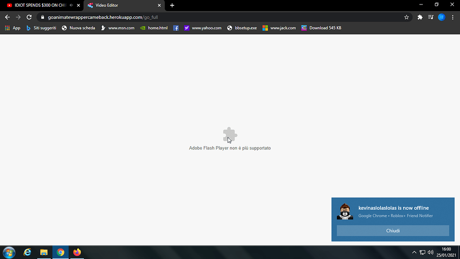Click the show hidden icons arrow in tray
Viewport: 460px width, 259px height.
point(414,252)
